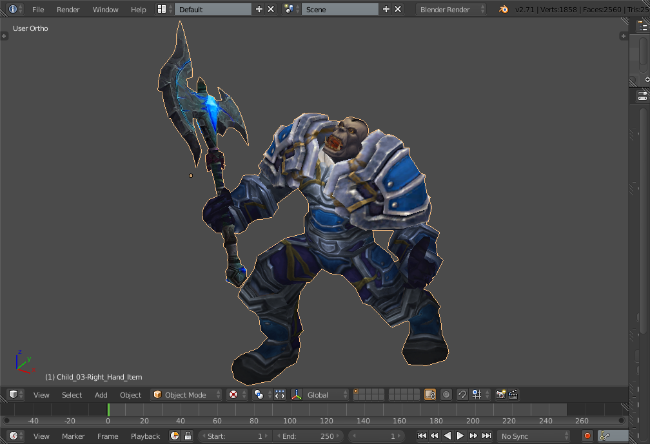
Task: Open the Object Mode dropdown
Action: [186, 395]
